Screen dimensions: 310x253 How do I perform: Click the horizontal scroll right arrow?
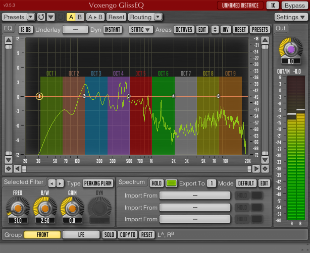256,169
